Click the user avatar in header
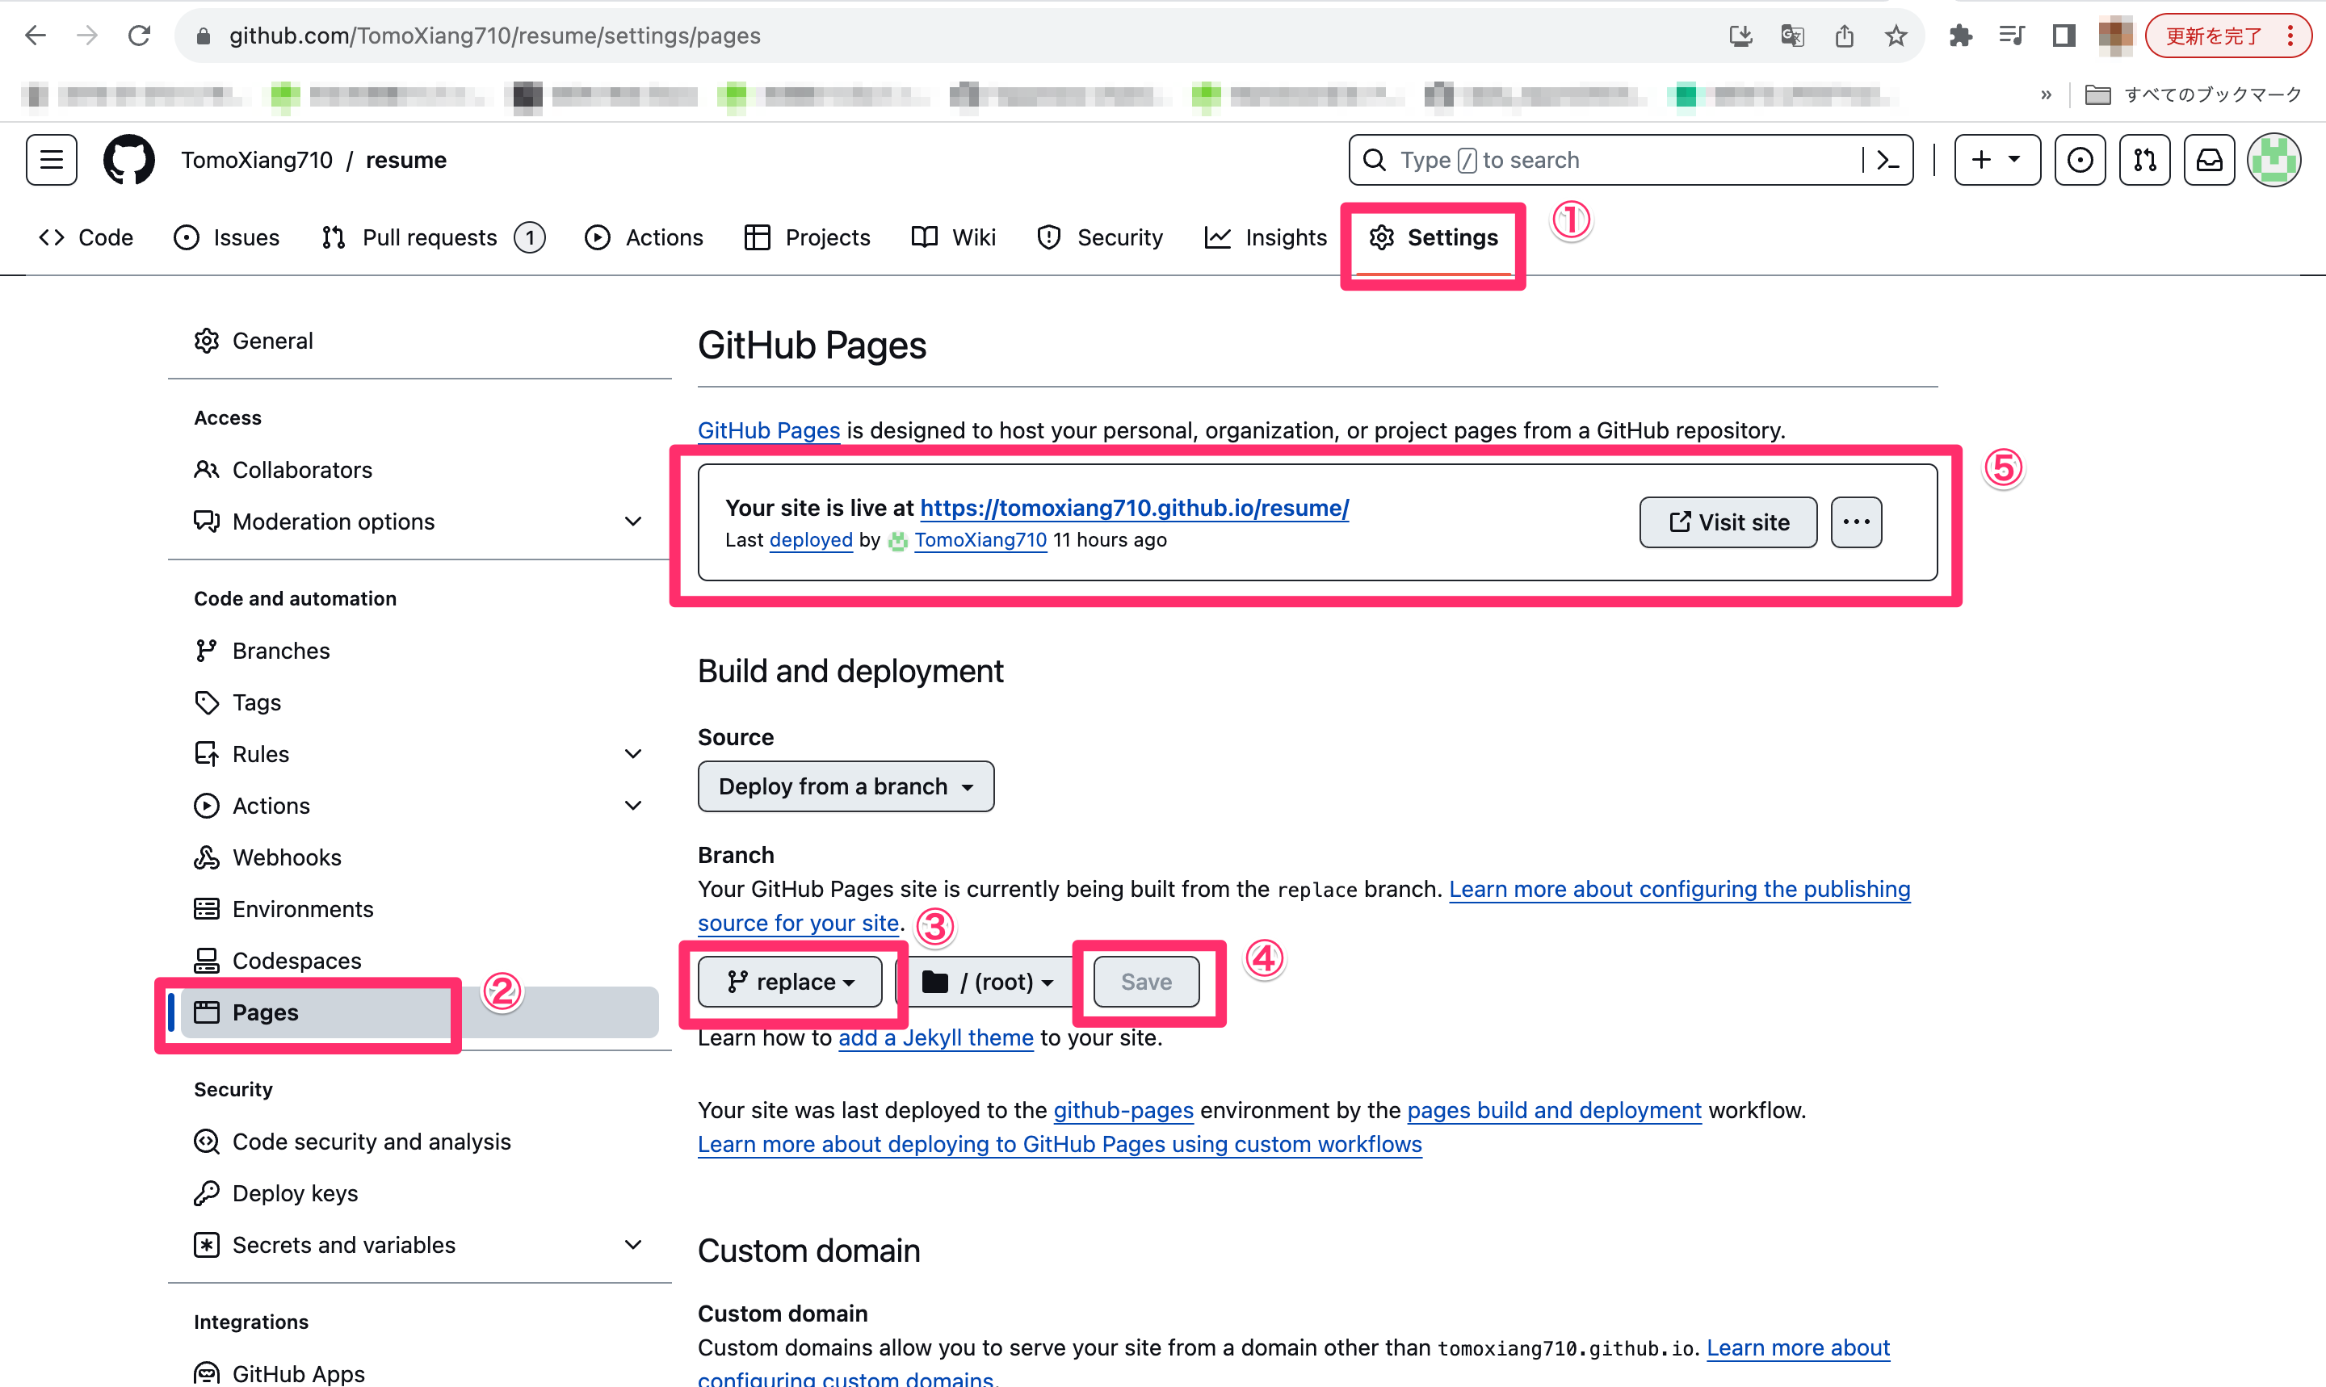 (2273, 160)
